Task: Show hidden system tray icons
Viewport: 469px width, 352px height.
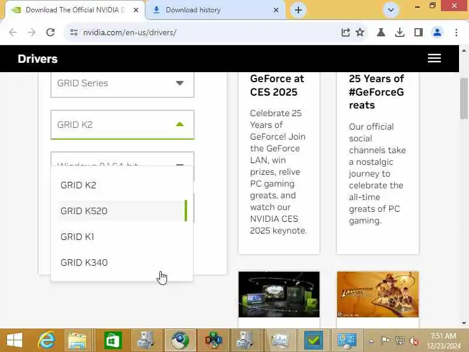Action: 371,341
